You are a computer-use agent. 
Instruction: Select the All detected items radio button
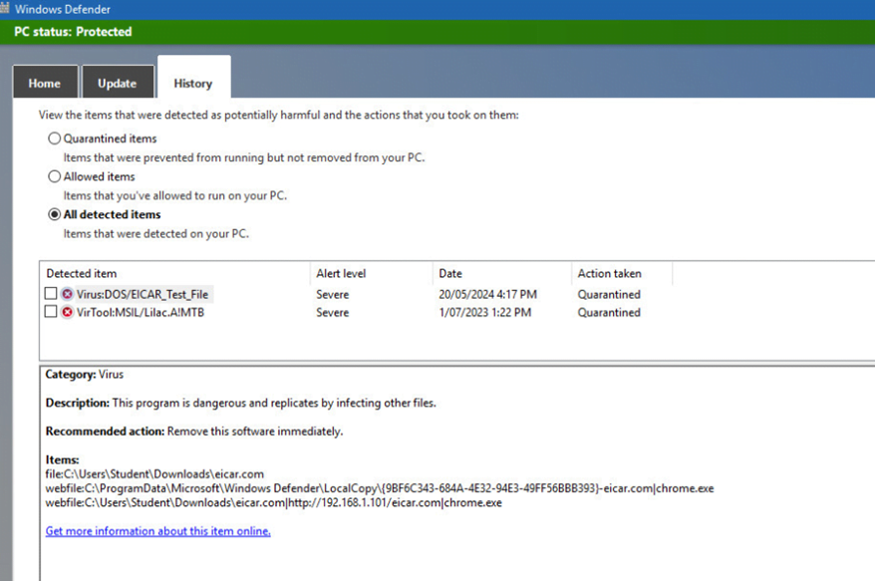pos(54,214)
